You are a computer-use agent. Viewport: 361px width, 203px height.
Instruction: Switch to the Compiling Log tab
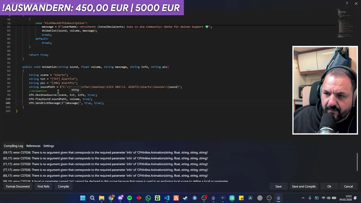(x=13, y=146)
